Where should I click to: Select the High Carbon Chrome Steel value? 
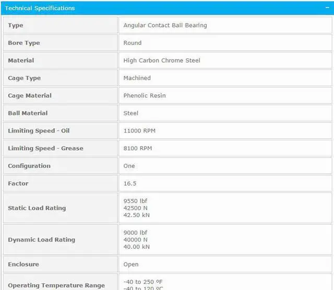162,61
